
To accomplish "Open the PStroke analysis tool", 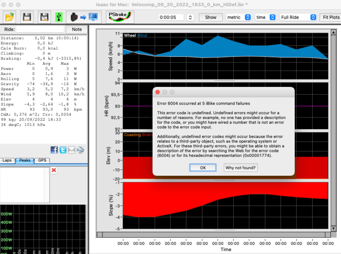I will pos(120,17).
